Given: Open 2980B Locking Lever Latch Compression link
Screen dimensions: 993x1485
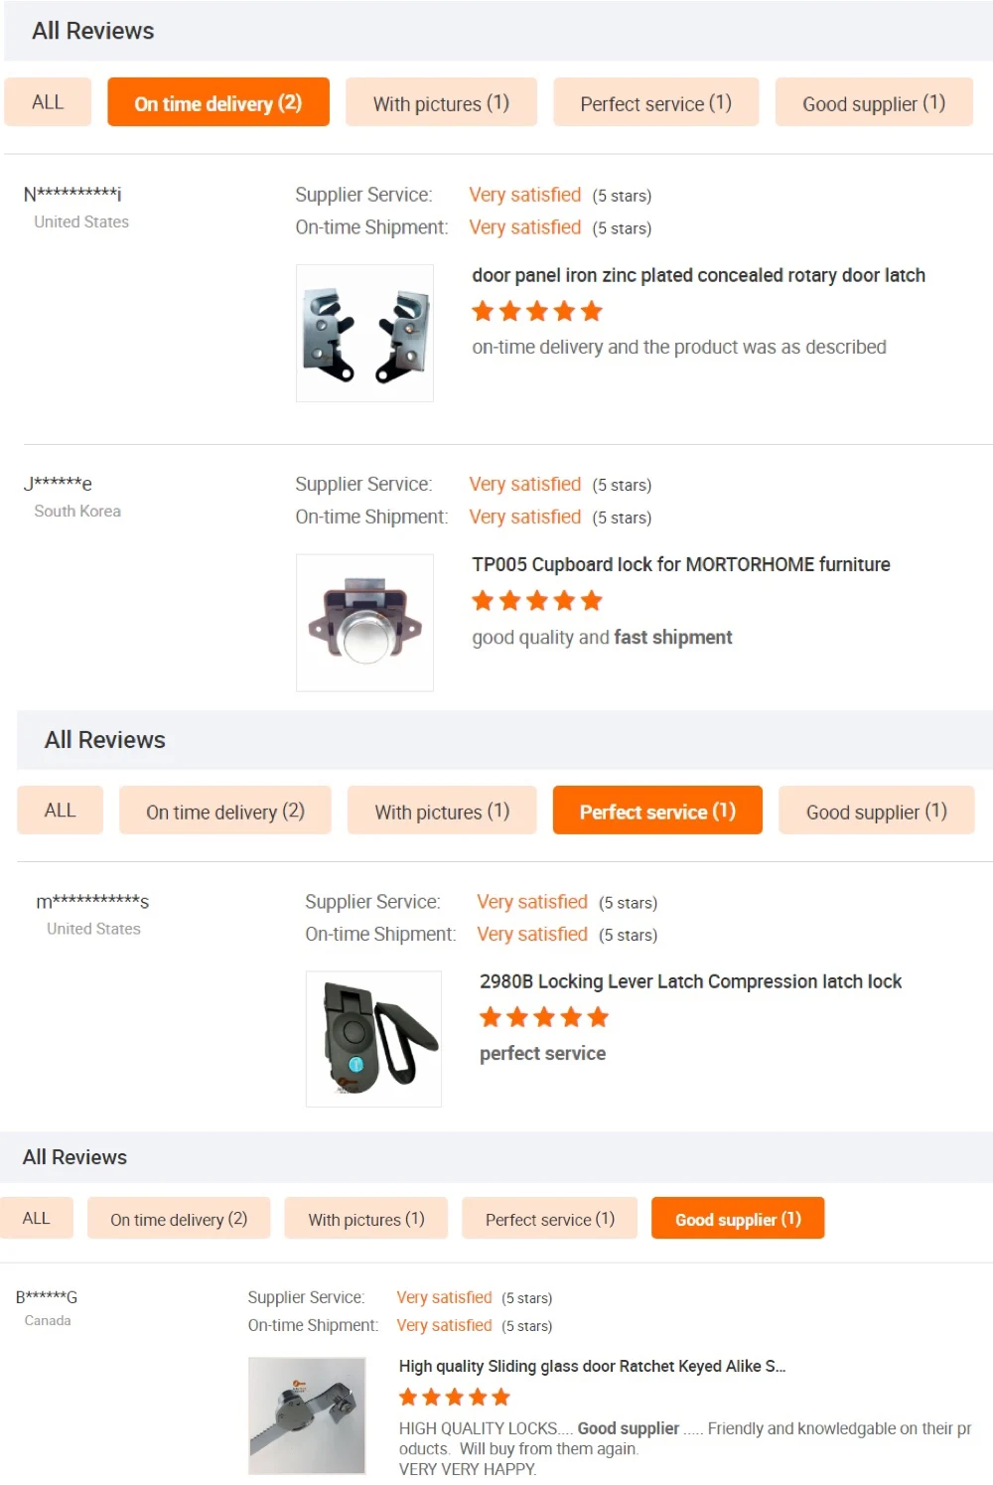Looking at the screenshot, I should [690, 981].
